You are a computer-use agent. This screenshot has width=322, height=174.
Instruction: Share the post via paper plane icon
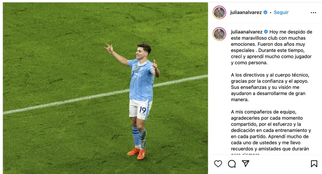(246, 163)
